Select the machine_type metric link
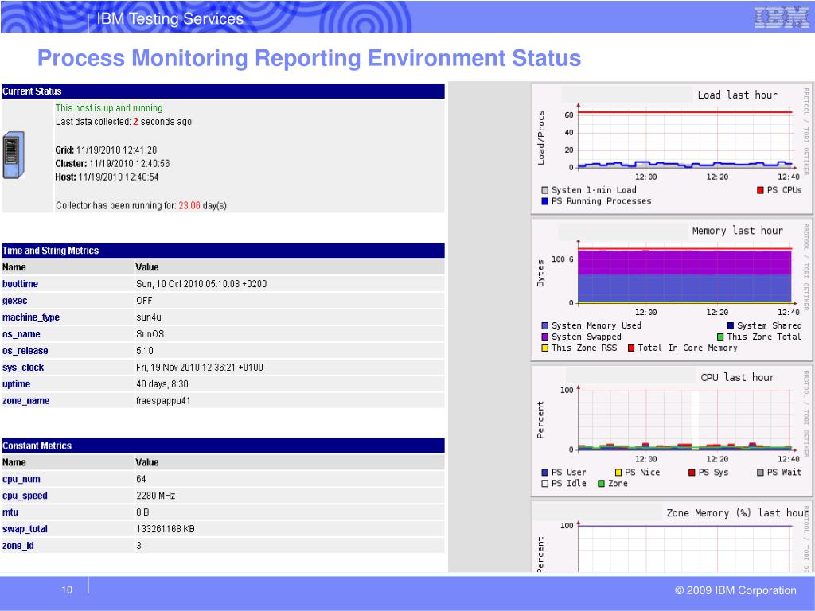 [30, 317]
